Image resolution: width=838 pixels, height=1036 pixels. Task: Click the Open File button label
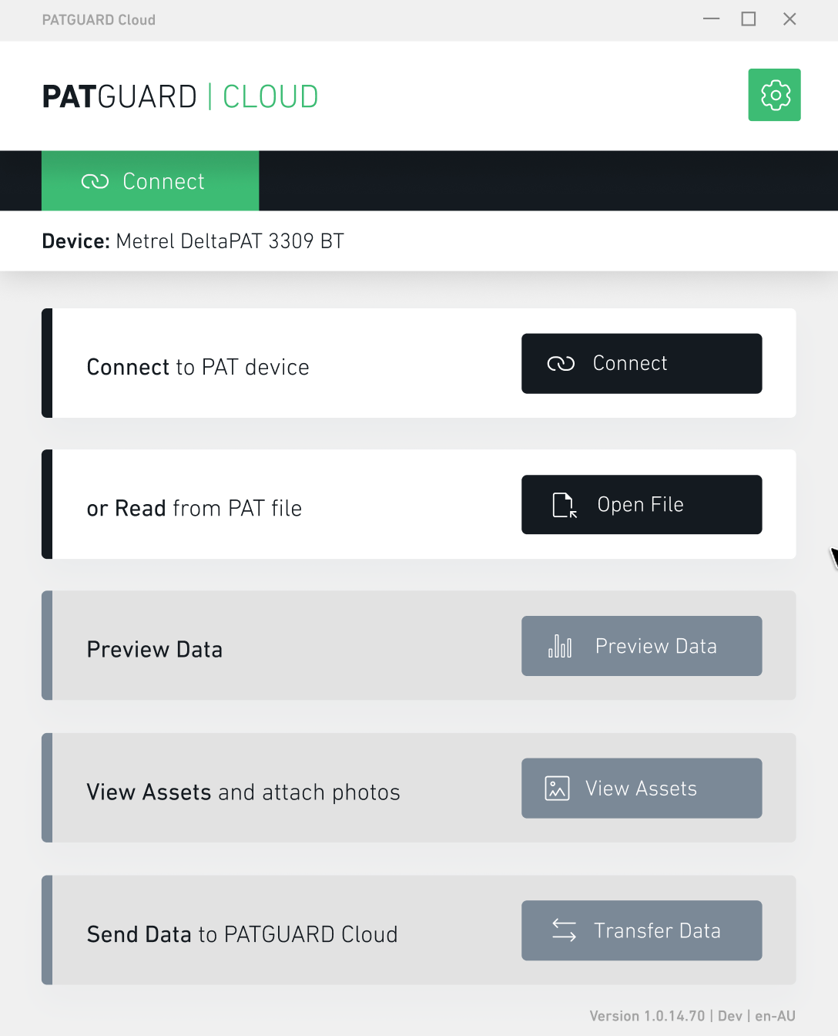(641, 505)
